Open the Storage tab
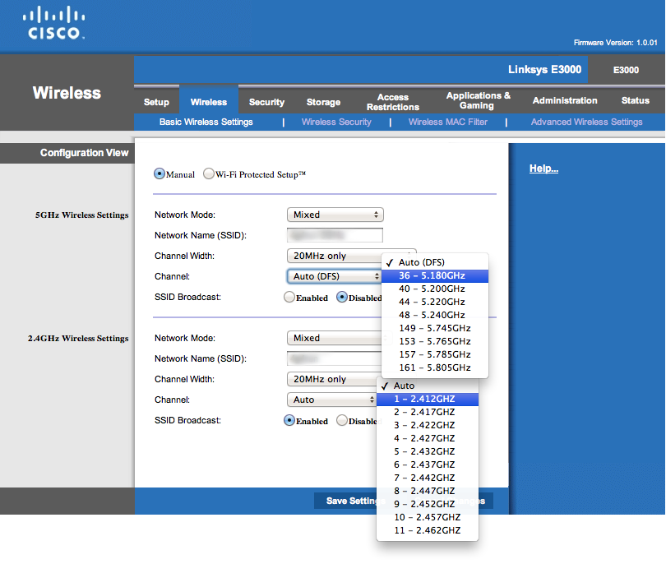666x573 pixels. tap(324, 102)
